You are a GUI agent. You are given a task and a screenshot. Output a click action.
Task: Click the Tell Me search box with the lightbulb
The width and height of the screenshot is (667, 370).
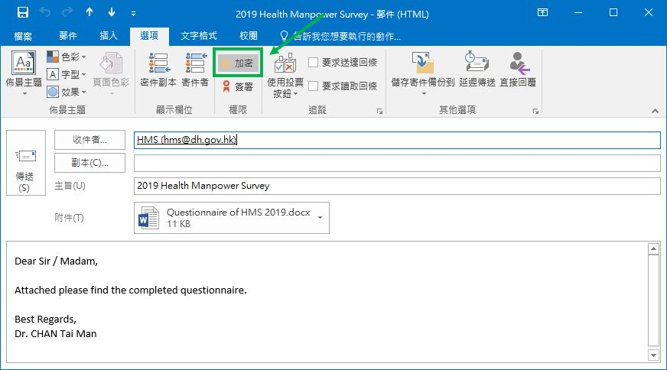340,36
